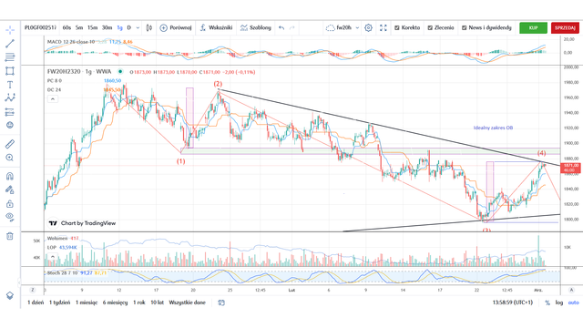Toggle the Zlecenia checkbox

point(430,28)
